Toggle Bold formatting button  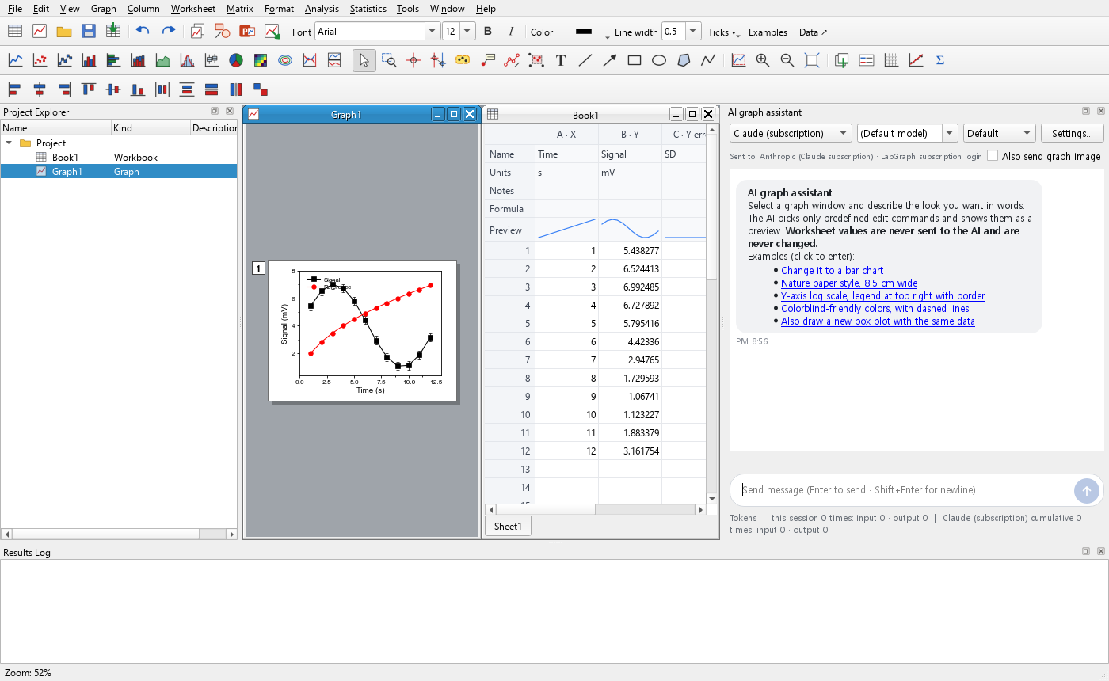click(x=488, y=32)
